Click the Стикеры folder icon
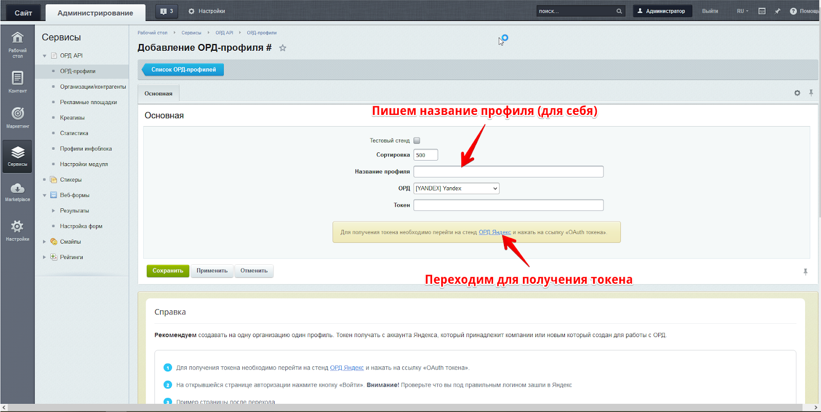The height and width of the screenshot is (412, 821). pos(53,180)
